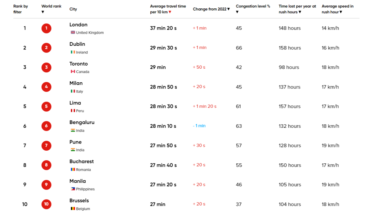Sort by Average speed in rush hour

(x=341, y=12)
